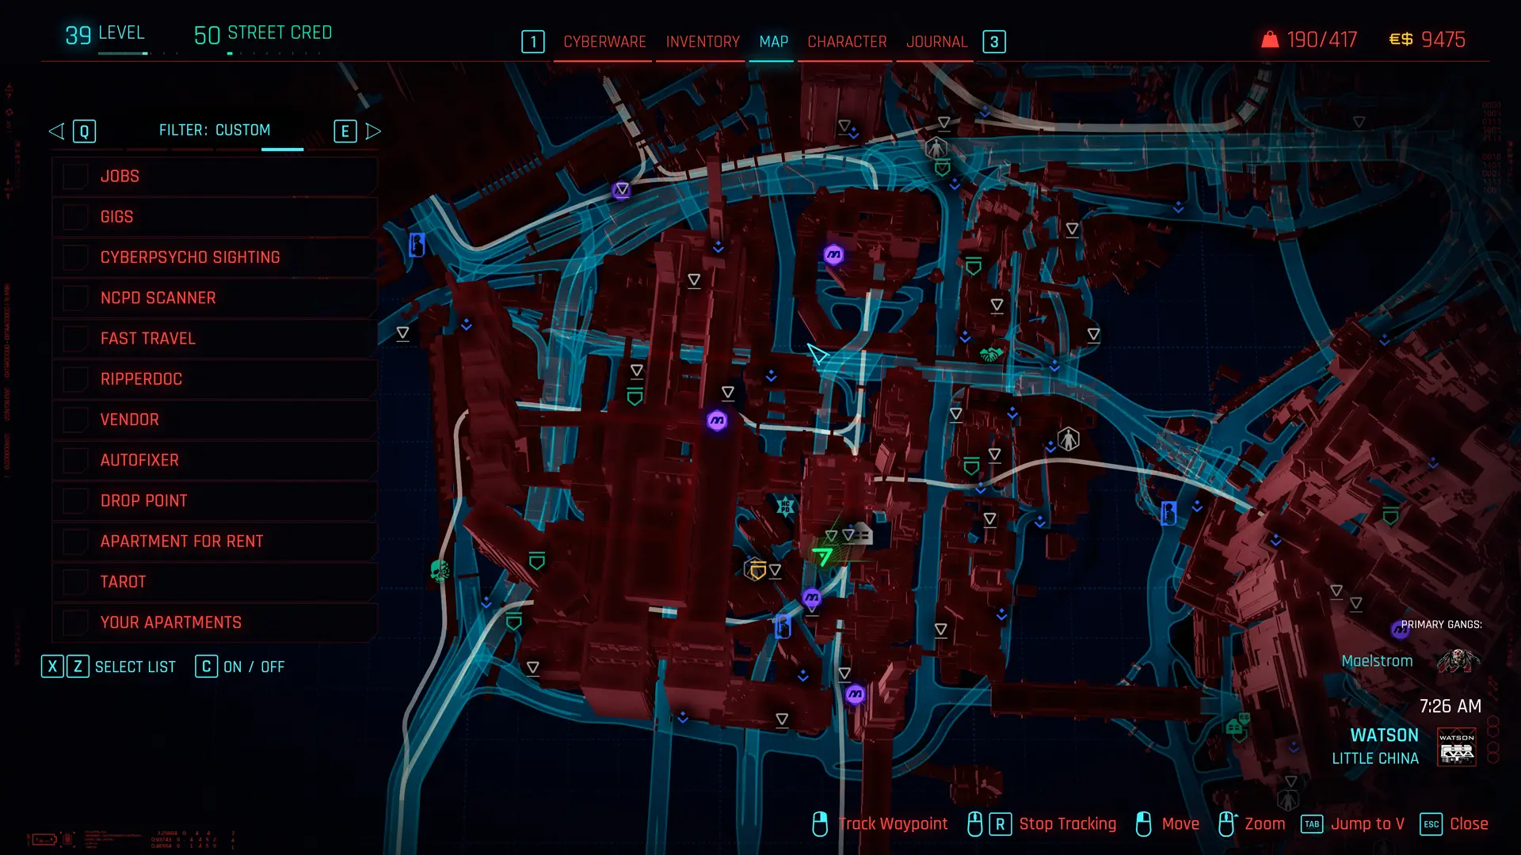Click the INVENTORY menu tab

point(703,42)
